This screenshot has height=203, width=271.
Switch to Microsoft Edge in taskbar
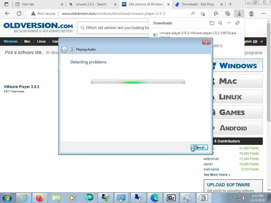(x=155, y=198)
